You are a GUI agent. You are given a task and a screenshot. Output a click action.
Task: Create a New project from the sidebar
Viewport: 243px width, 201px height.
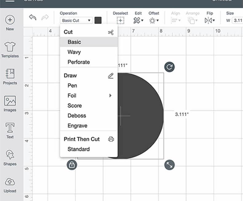coord(10,23)
